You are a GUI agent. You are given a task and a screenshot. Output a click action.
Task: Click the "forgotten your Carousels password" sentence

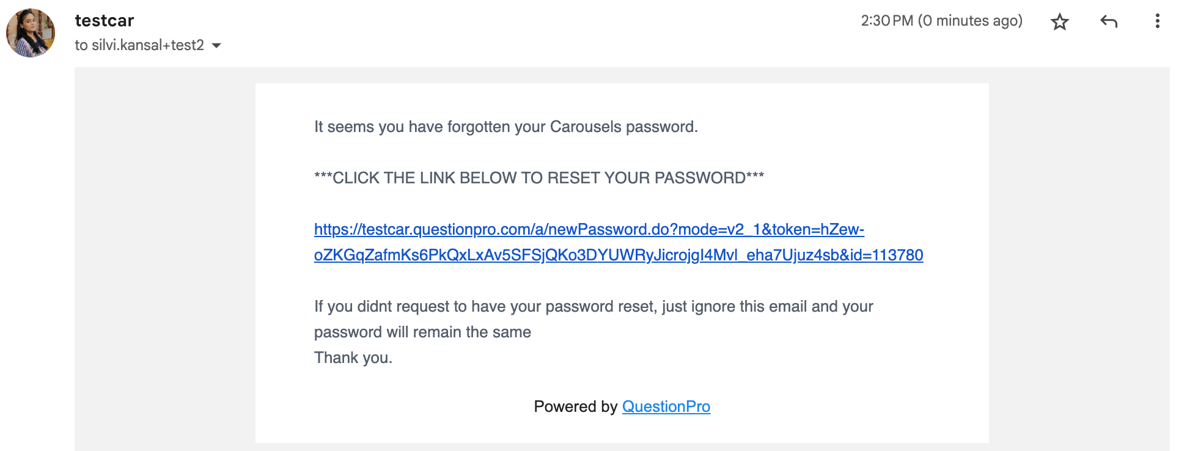point(505,127)
